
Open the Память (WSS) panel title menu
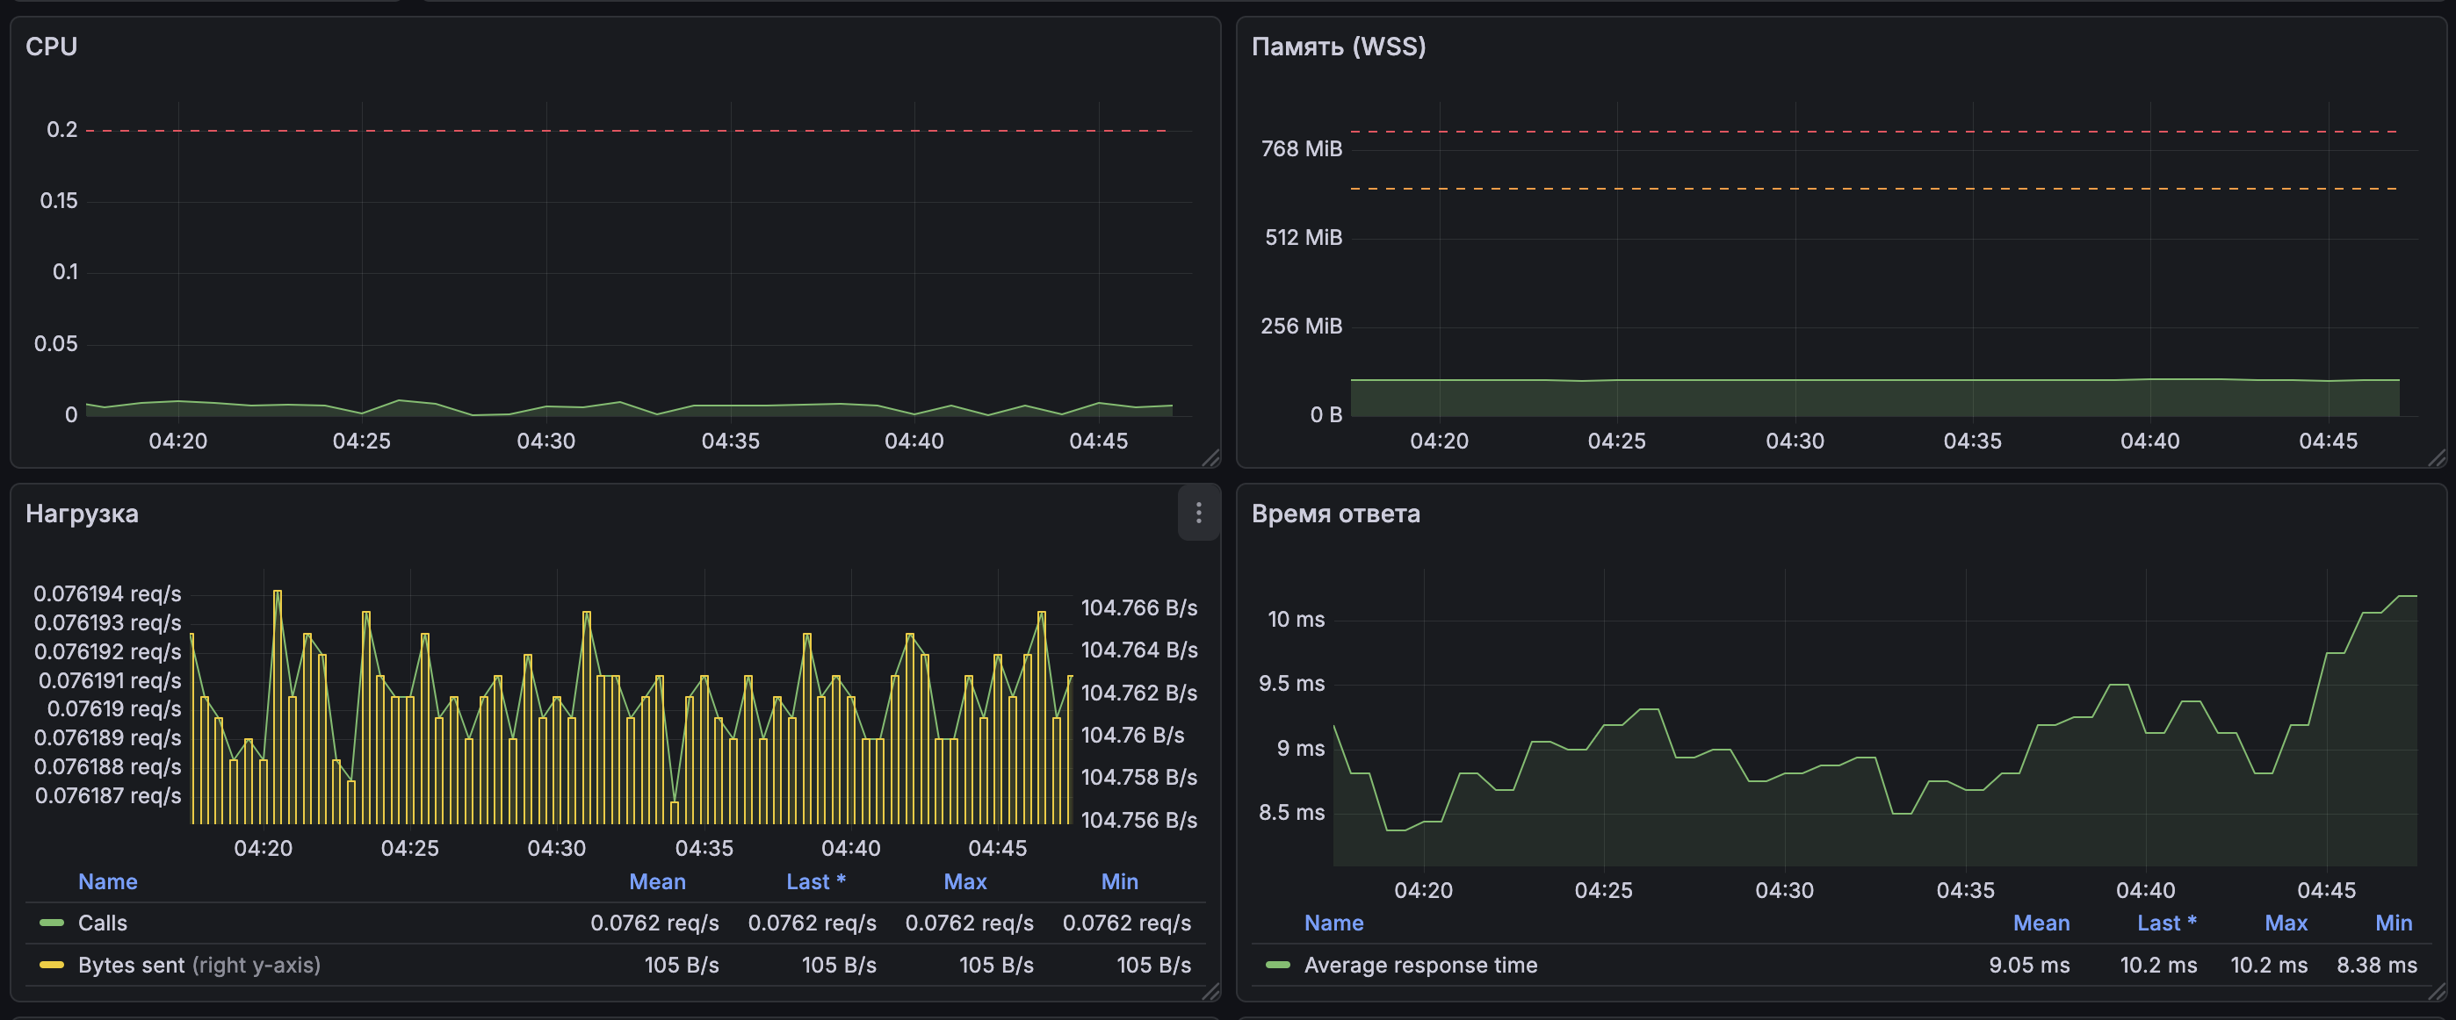coord(1338,47)
